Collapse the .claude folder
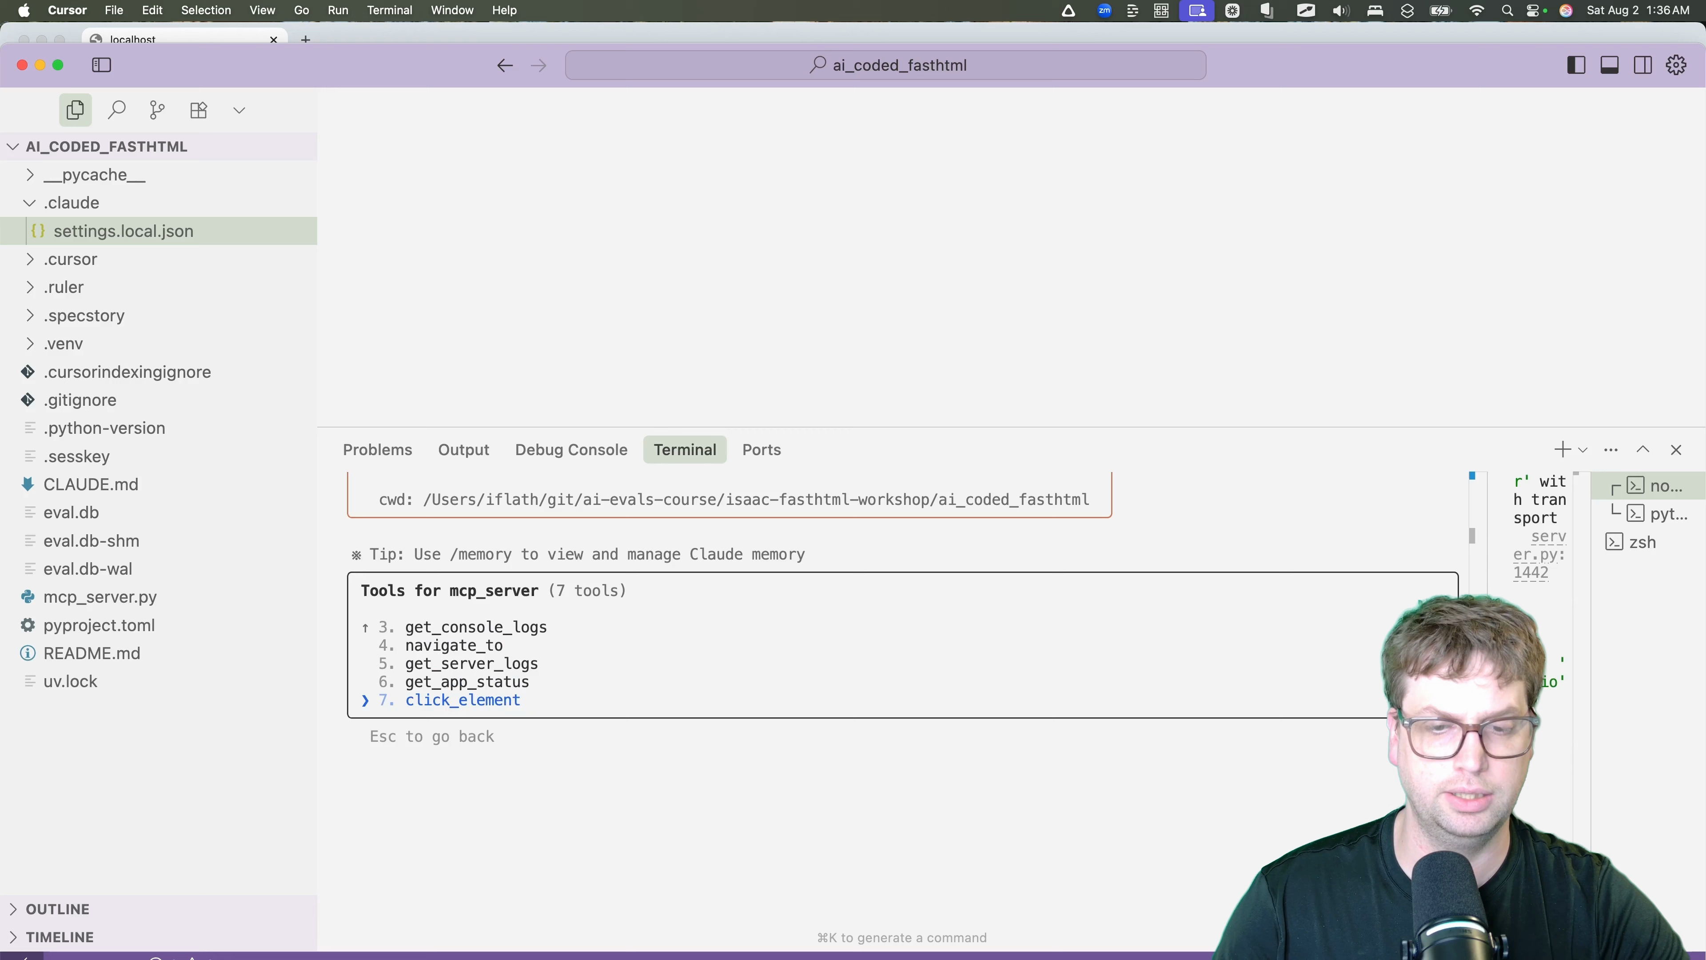This screenshot has width=1706, height=960. click(x=29, y=203)
